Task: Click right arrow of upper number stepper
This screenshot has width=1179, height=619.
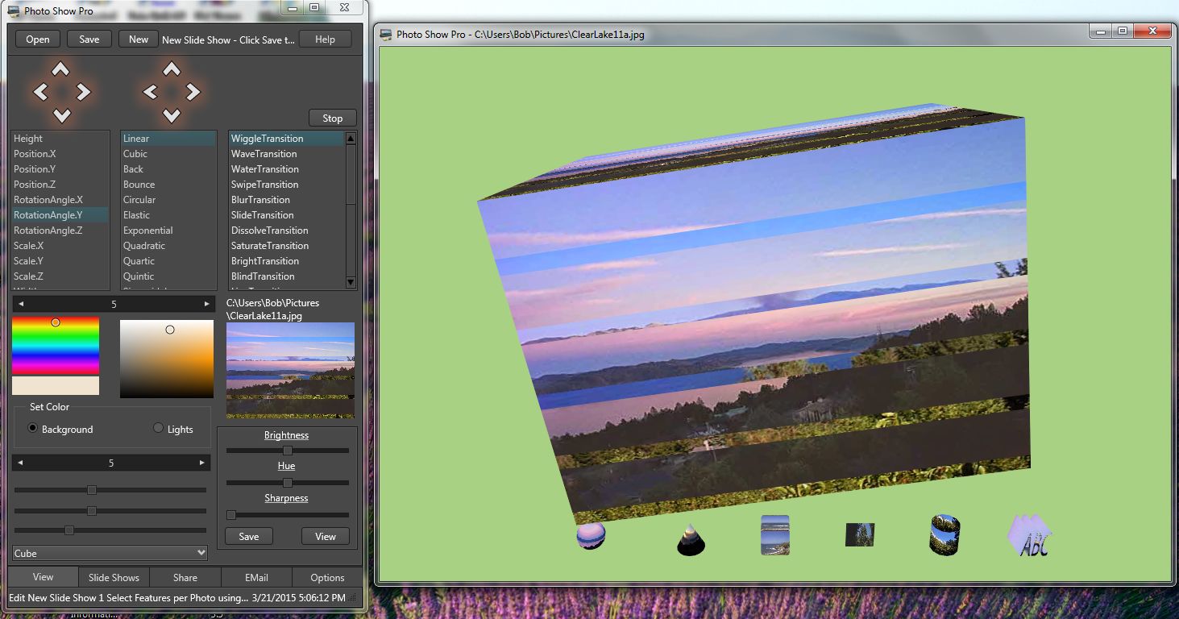Action: point(206,304)
